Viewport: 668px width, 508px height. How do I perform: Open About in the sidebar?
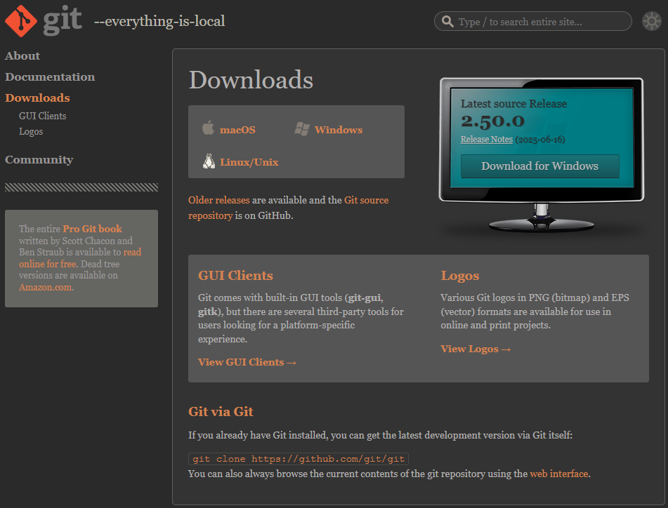tap(22, 55)
